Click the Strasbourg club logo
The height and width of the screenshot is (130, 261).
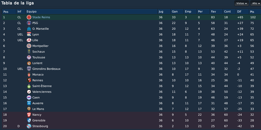pyautogui.click(x=29, y=126)
